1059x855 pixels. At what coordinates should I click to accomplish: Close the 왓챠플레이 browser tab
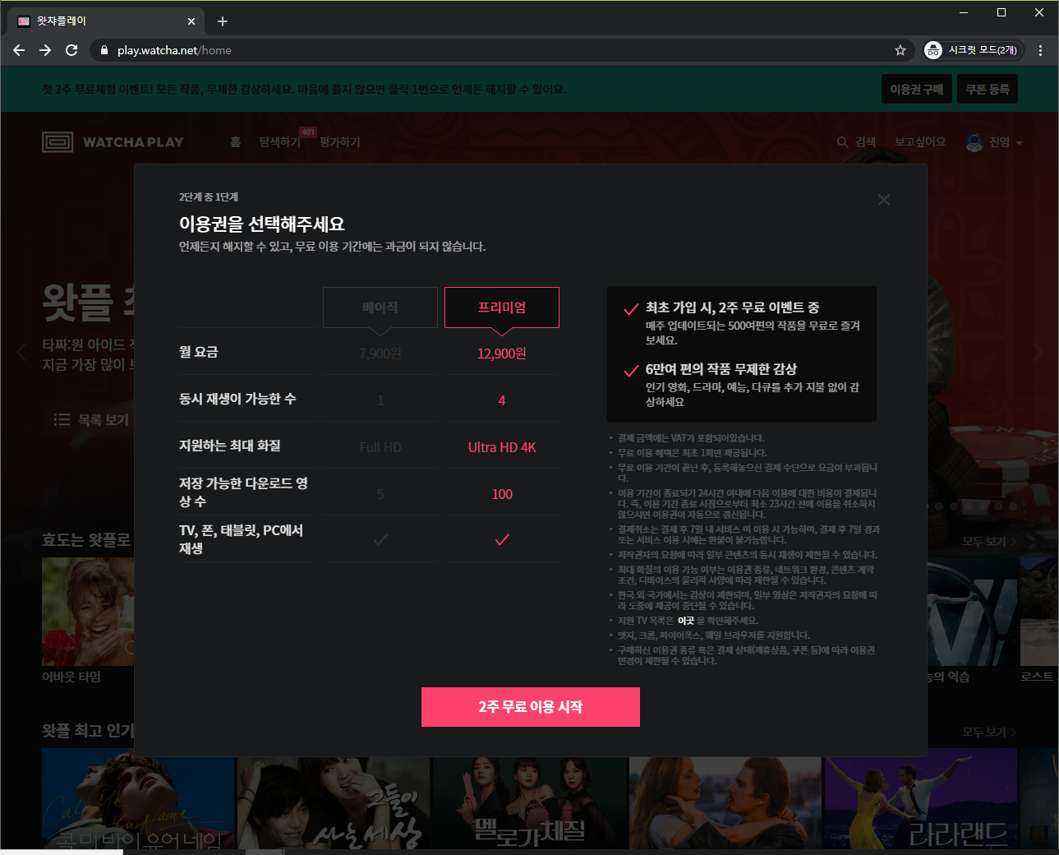(x=191, y=21)
